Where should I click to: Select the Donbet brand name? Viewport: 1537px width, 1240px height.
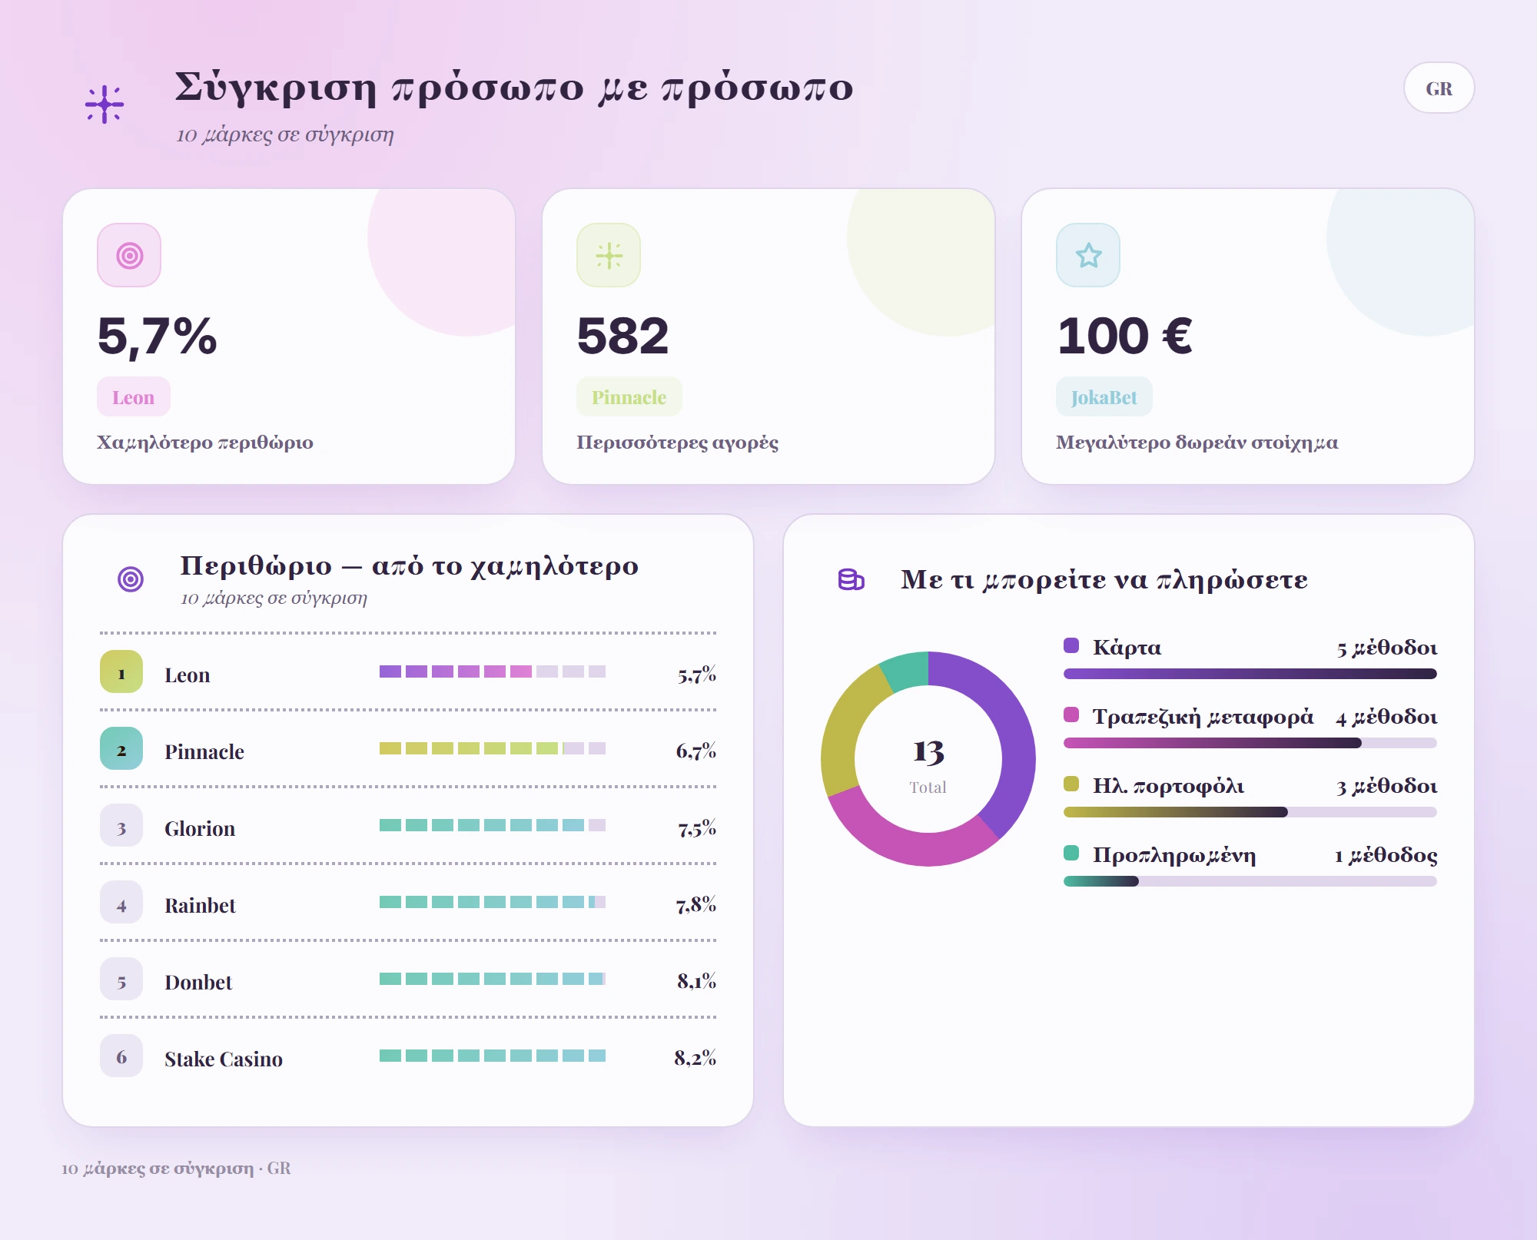(x=198, y=983)
